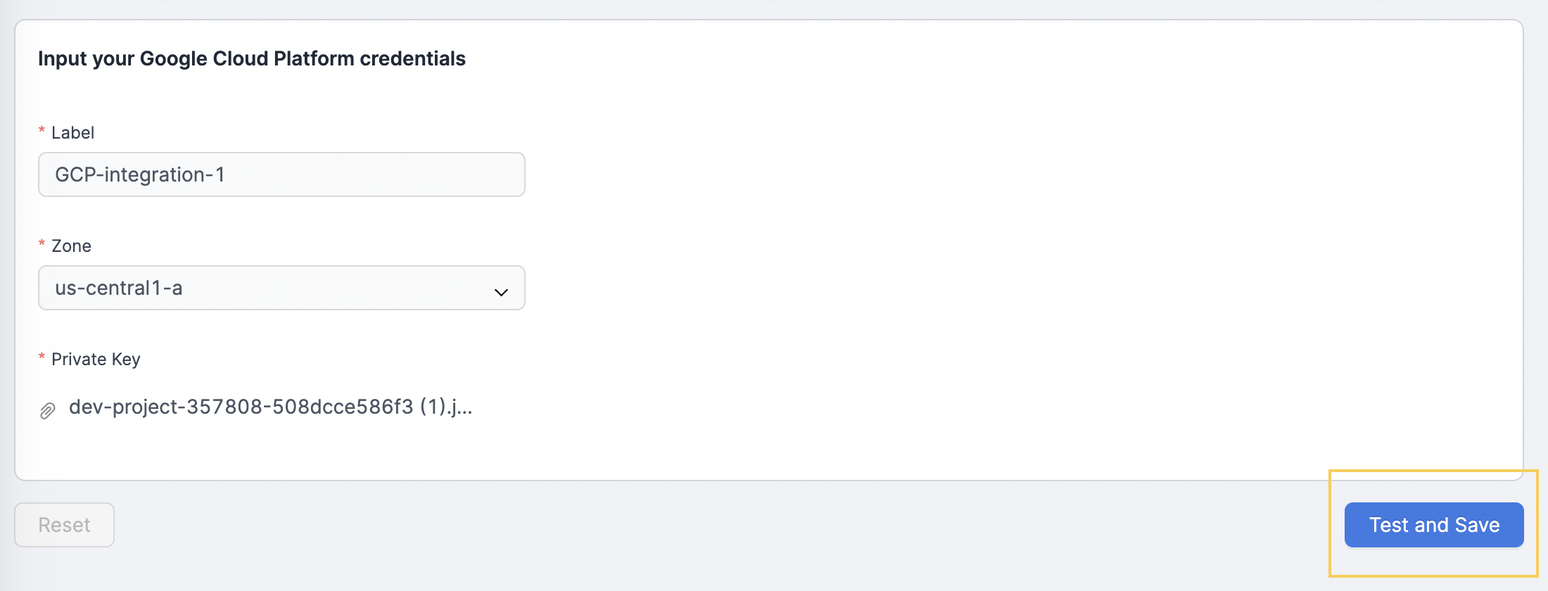Click the us-central1-a text in Zone
The height and width of the screenshot is (591, 1548).
pos(119,288)
